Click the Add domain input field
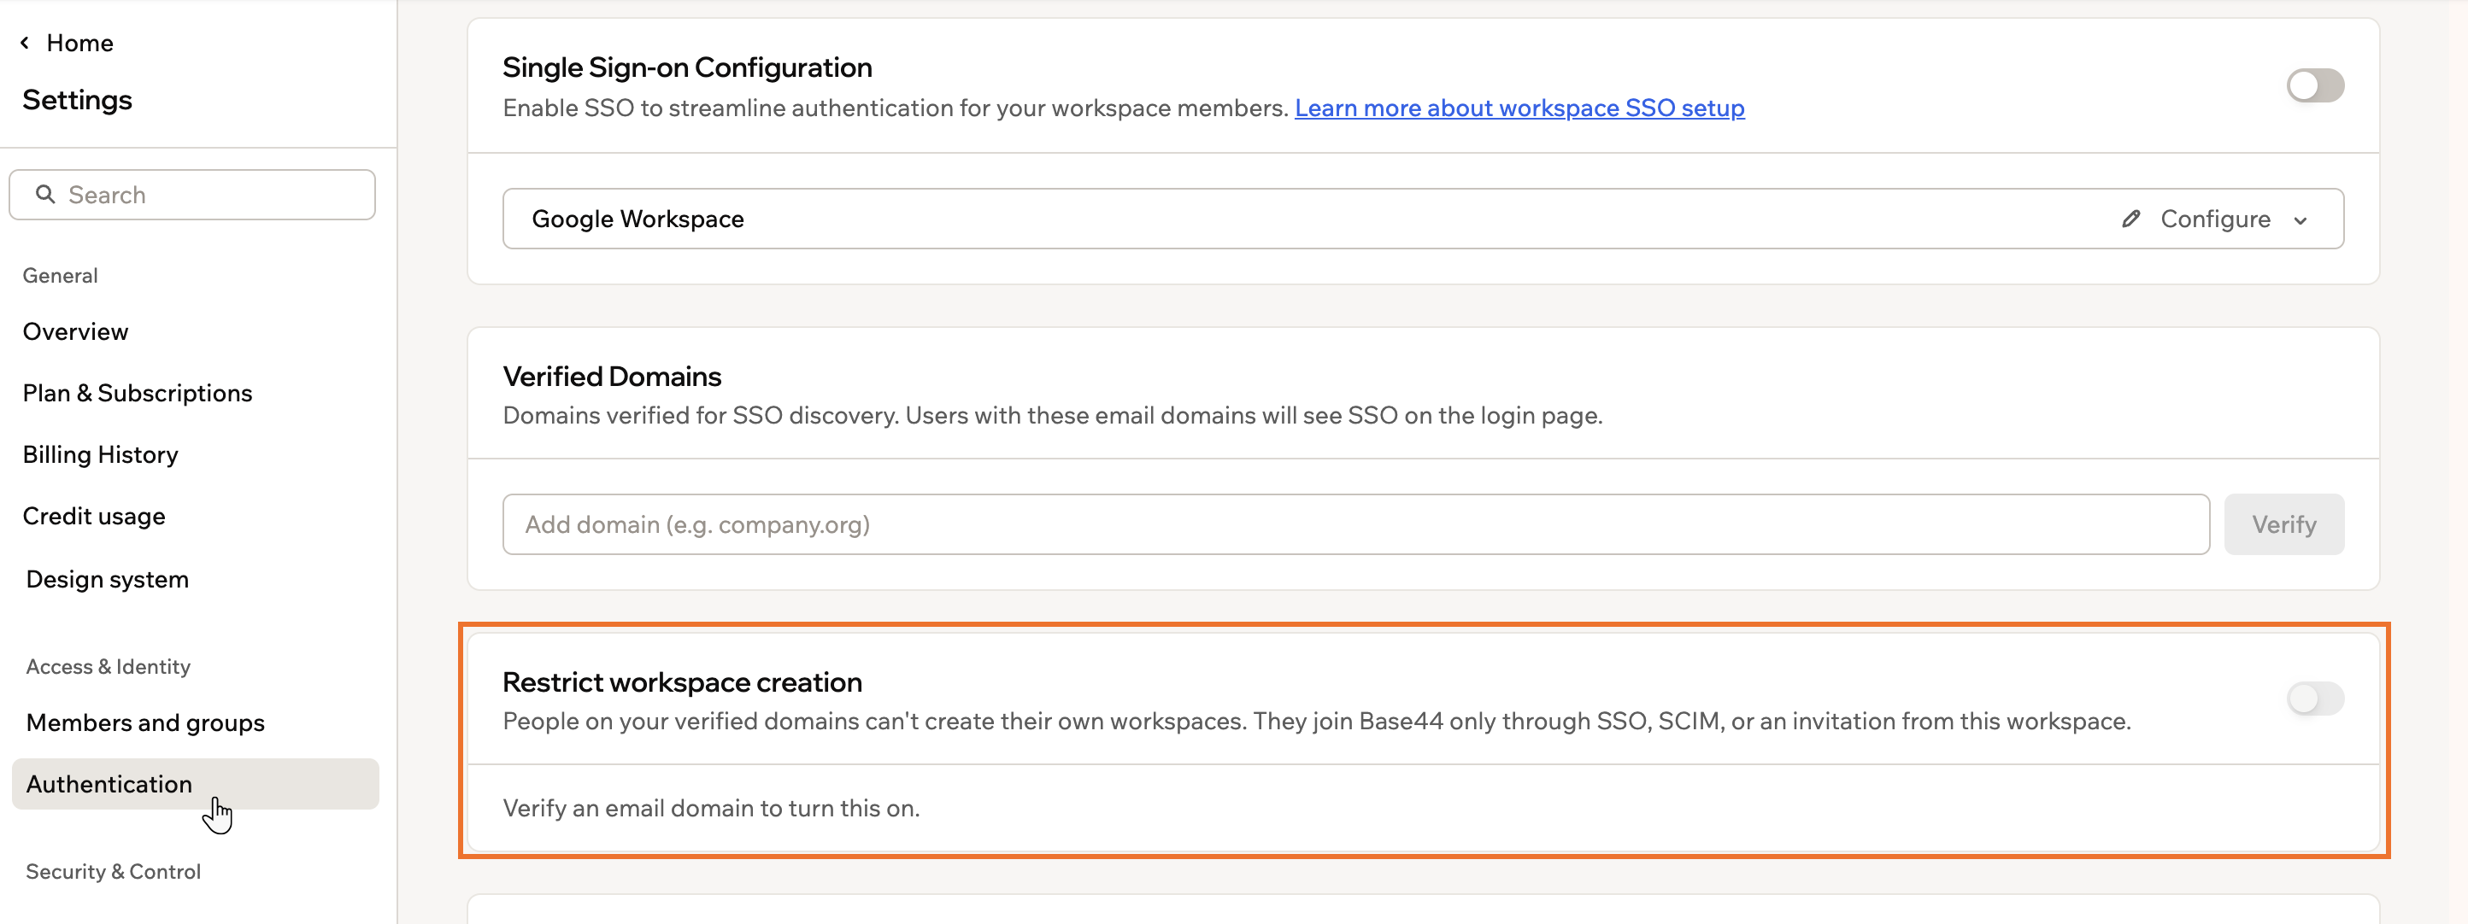 tap(1355, 523)
